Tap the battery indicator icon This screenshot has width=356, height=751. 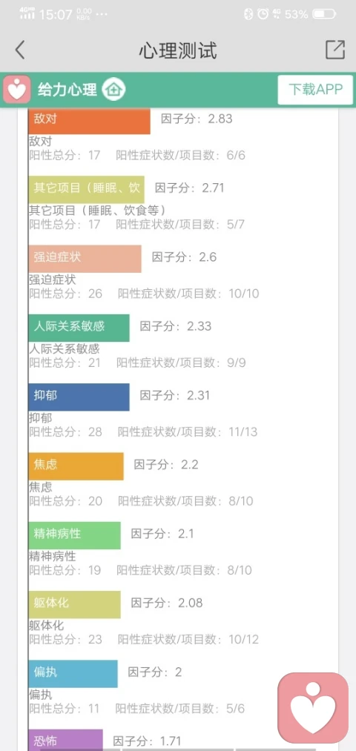[x=324, y=14]
